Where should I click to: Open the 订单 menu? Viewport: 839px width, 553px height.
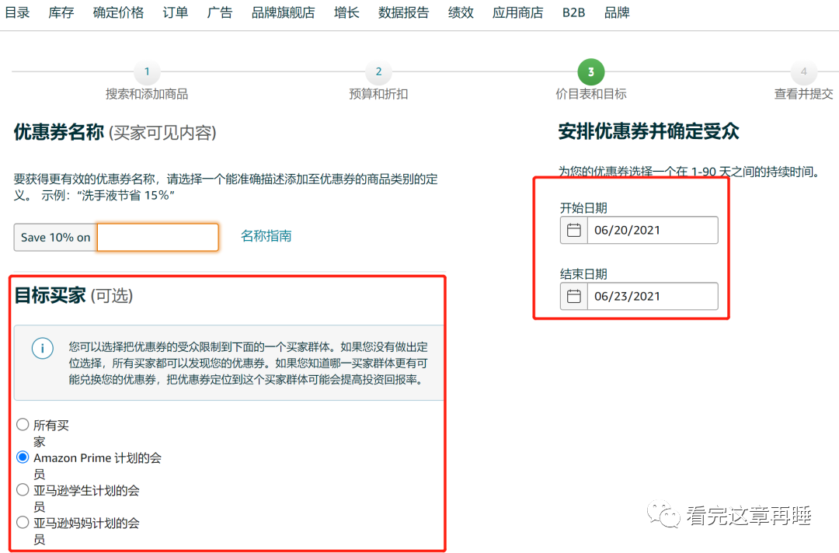(x=176, y=12)
